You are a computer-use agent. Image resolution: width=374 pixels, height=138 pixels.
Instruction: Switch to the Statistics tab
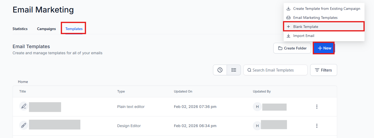pyautogui.click(x=20, y=29)
